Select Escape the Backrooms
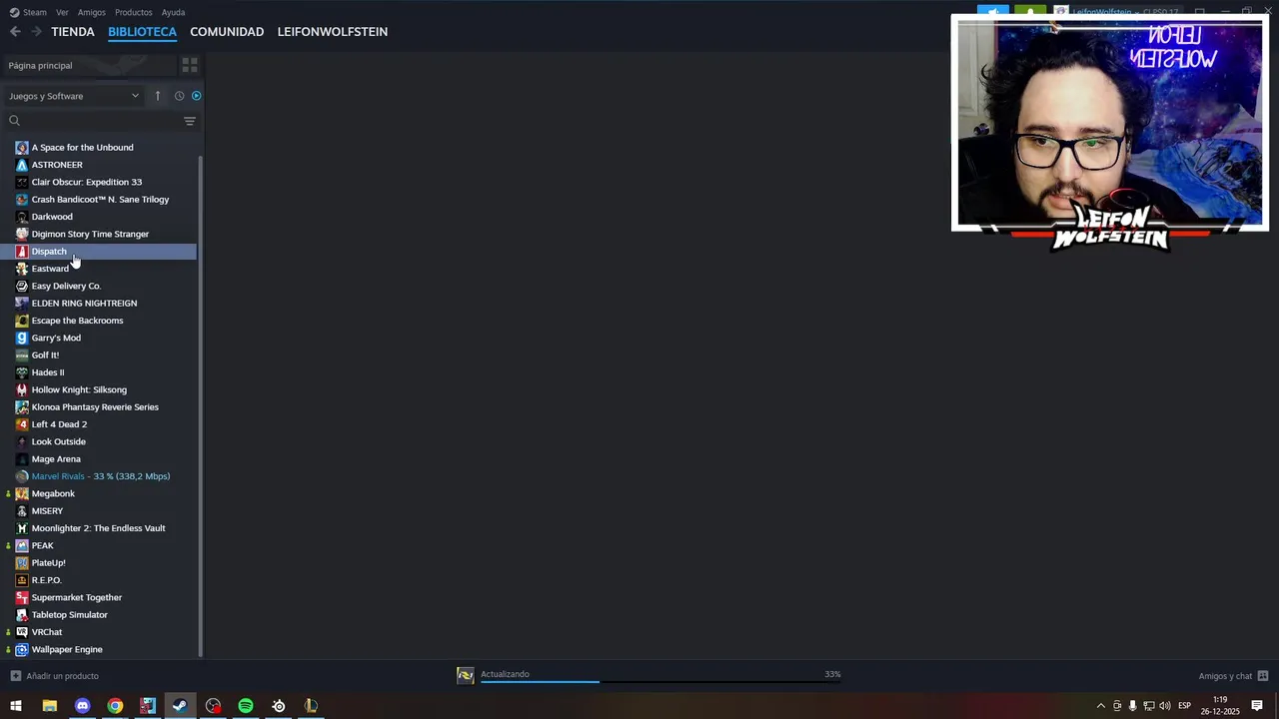Viewport: 1279px width, 719px height. click(x=77, y=321)
